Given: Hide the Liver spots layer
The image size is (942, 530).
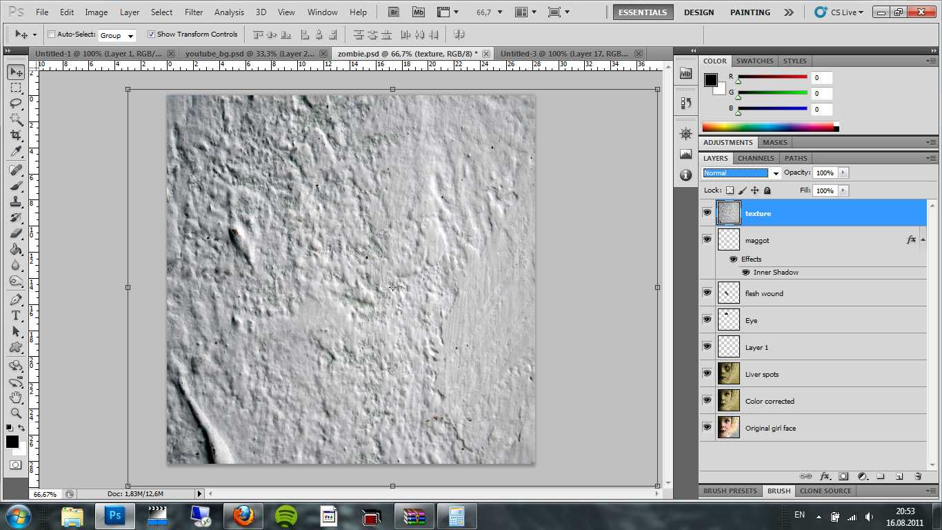Looking at the screenshot, I should pos(707,373).
